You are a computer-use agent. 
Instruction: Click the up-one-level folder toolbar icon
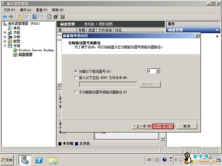tap(20, 17)
